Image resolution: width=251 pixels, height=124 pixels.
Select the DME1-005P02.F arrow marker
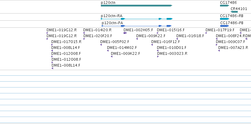coord(101,45)
